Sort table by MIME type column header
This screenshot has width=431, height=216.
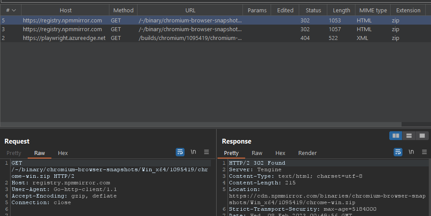[373, 11]
